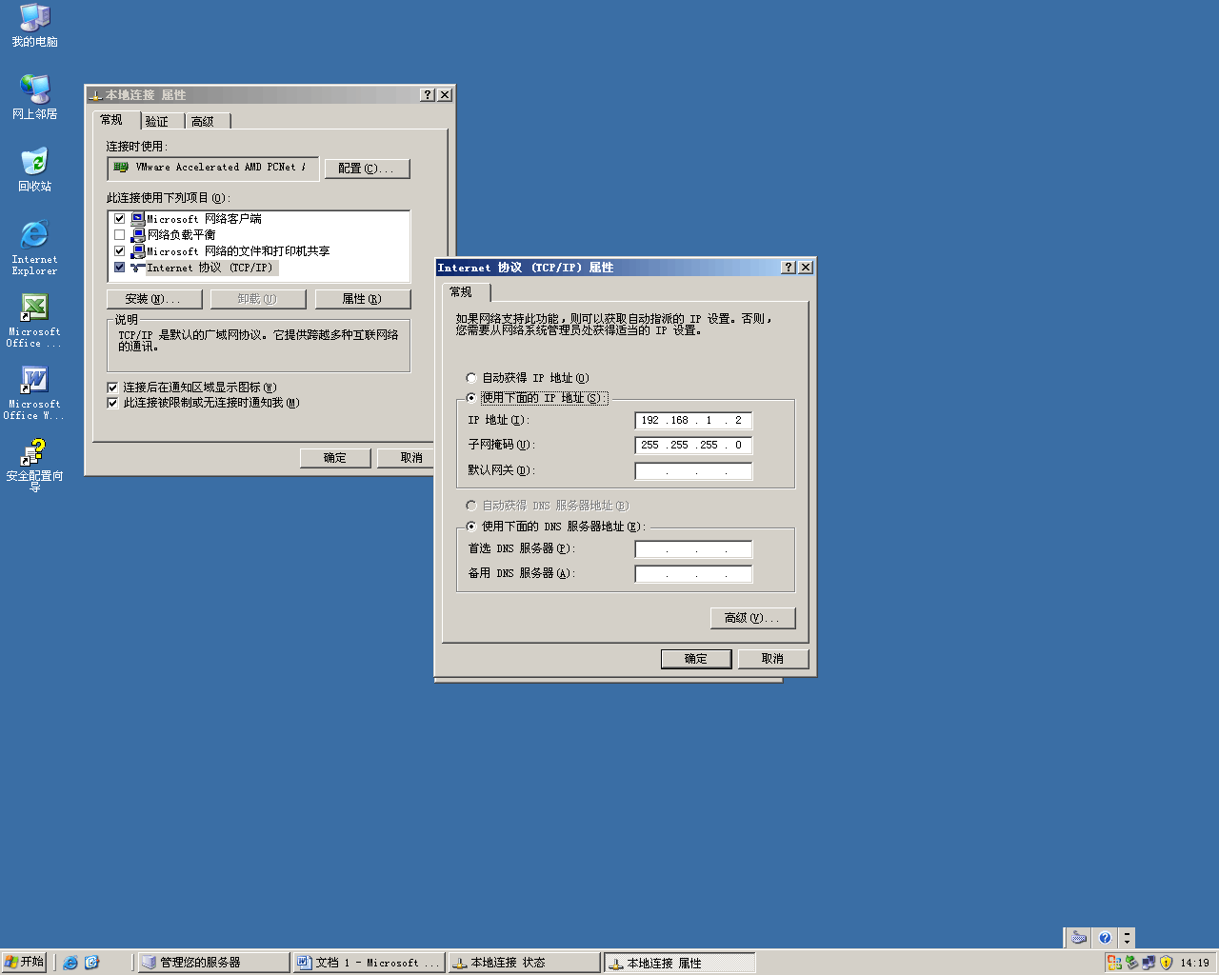Toggle the 网络的文件和打印机共享 checkbox

click(x=119, y=251)
